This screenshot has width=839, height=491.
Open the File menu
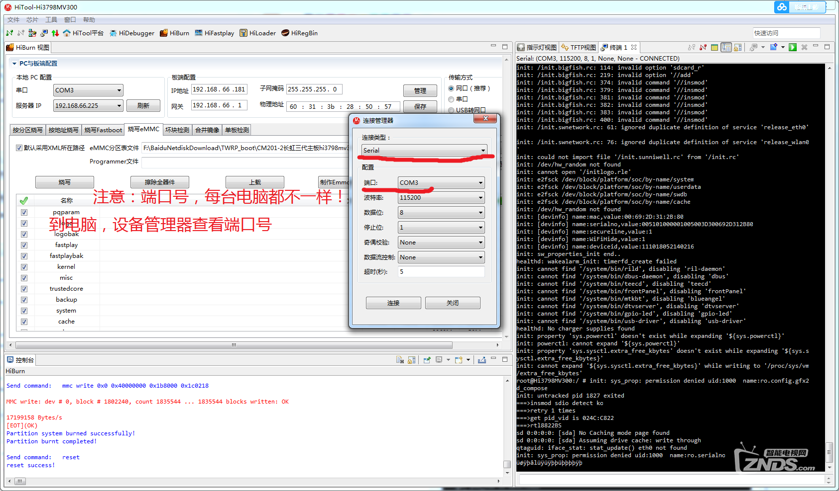(13, 20)
